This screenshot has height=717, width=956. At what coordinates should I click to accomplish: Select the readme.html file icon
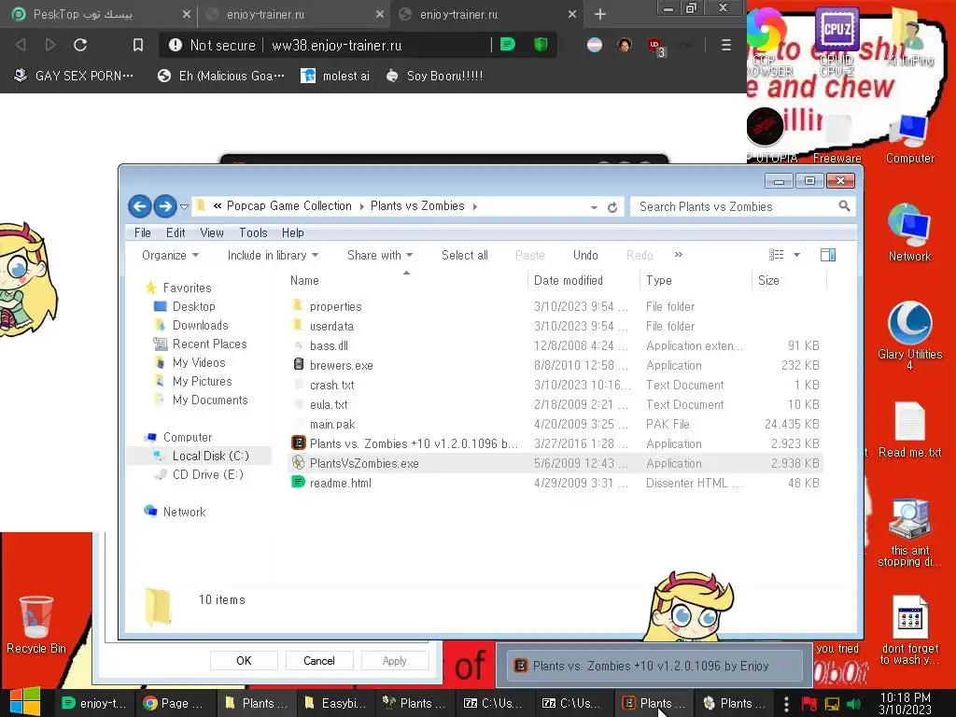(x=298, y=483)
